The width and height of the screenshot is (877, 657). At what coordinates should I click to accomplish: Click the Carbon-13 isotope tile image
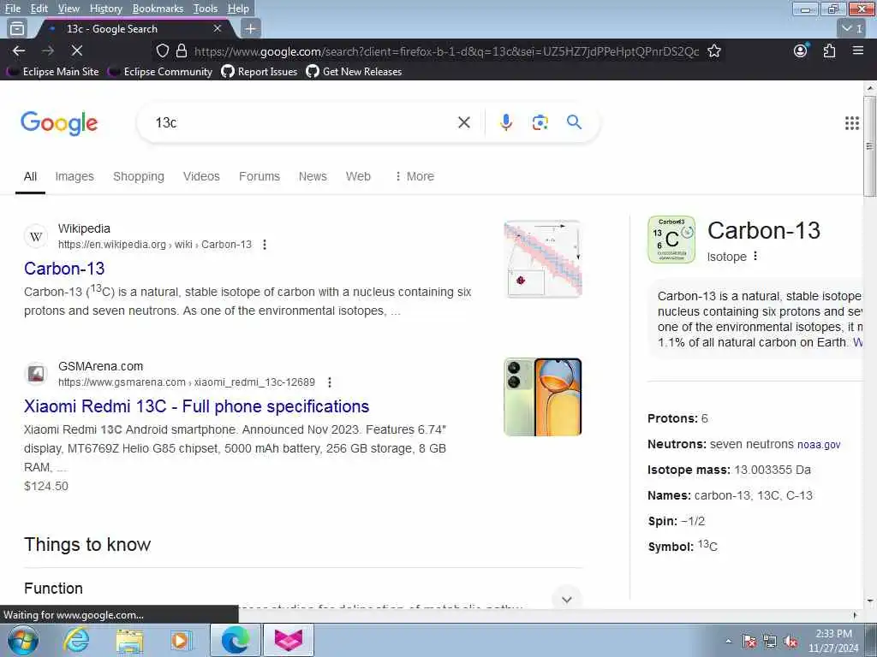[x=671, y=240]
